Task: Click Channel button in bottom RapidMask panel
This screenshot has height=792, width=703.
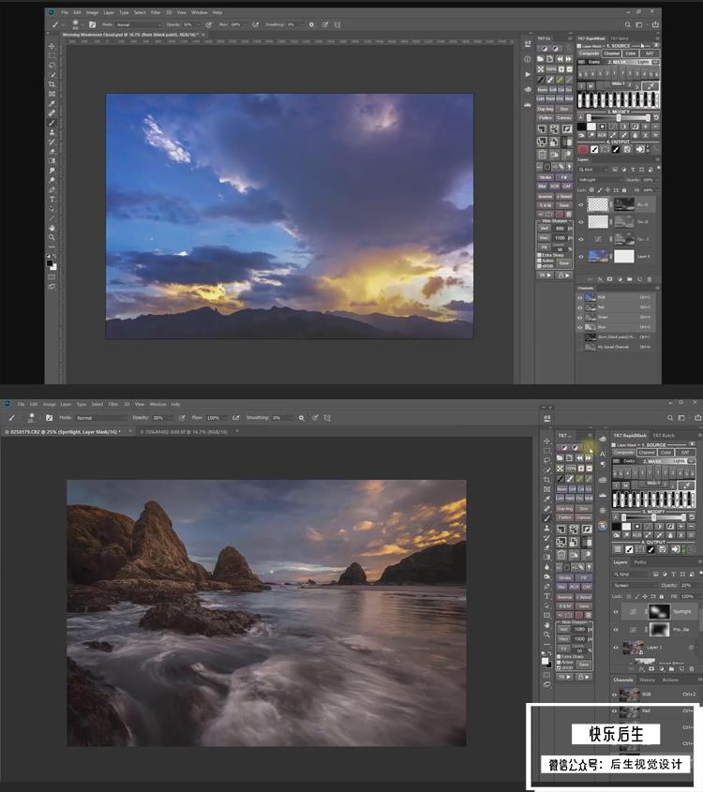Action: 647,453
